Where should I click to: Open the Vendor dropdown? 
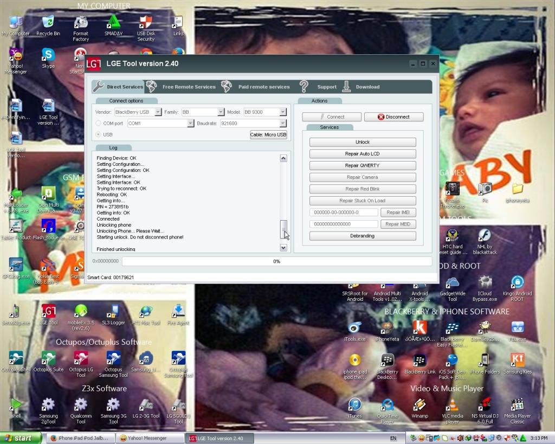pyautogui.click(x=158, y=112)
